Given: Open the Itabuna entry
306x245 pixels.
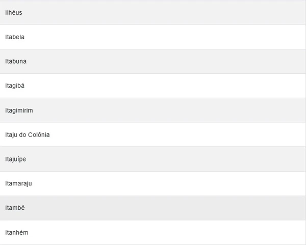Looking at the screenshot, I should [16, 61].
